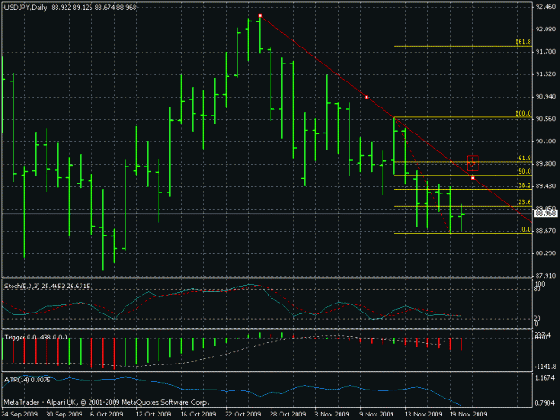Click the 22 Oct 2009 date label
The height and width of the screenshot is (420, 560).
pos(243,415)
